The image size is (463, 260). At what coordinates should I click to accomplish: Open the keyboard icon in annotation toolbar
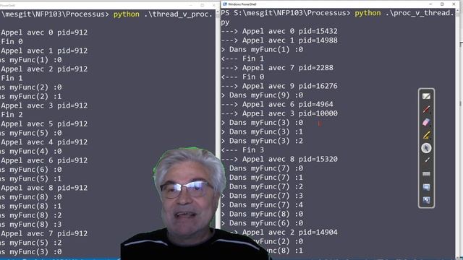(426, 173)
